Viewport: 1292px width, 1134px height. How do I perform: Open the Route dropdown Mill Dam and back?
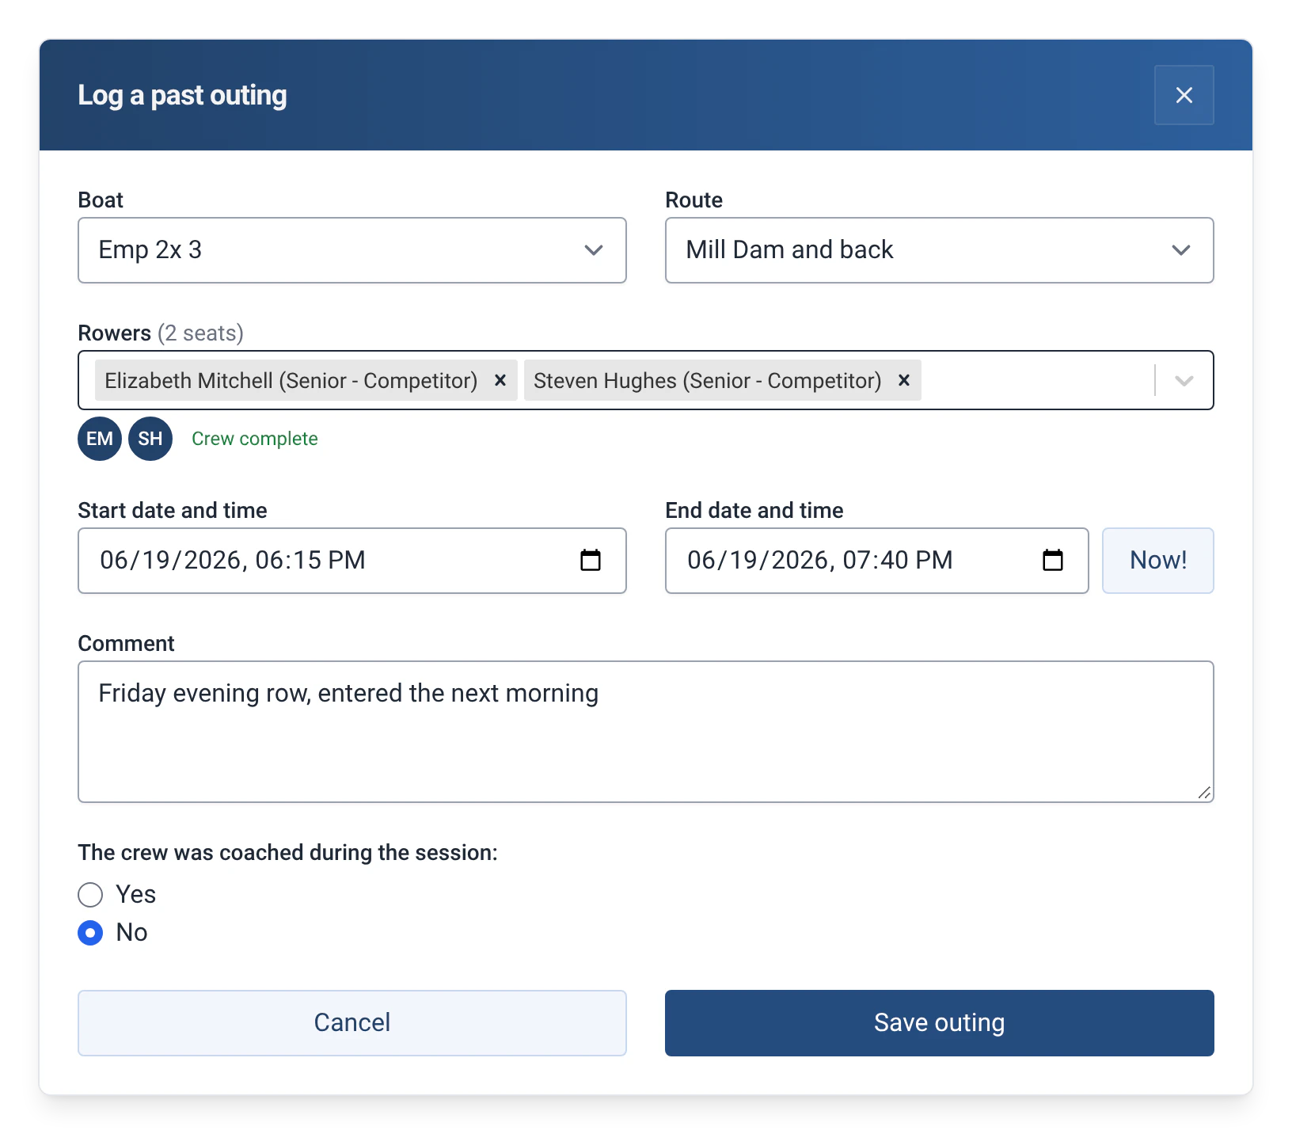point(940,250)
